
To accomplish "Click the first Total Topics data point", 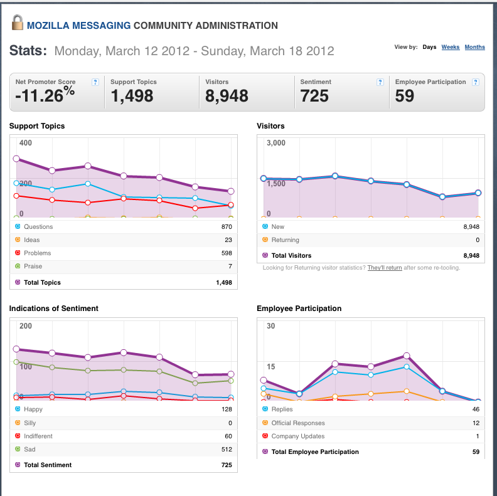I will tap(16, 159).
